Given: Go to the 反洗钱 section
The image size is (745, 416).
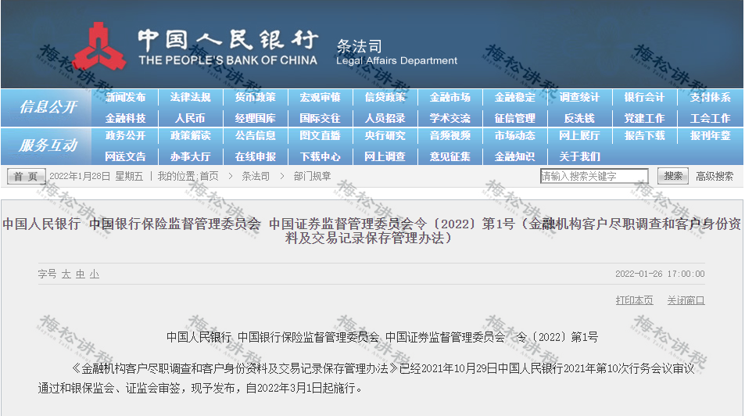Looking at the screenshot, I should (x=579, y=118).
